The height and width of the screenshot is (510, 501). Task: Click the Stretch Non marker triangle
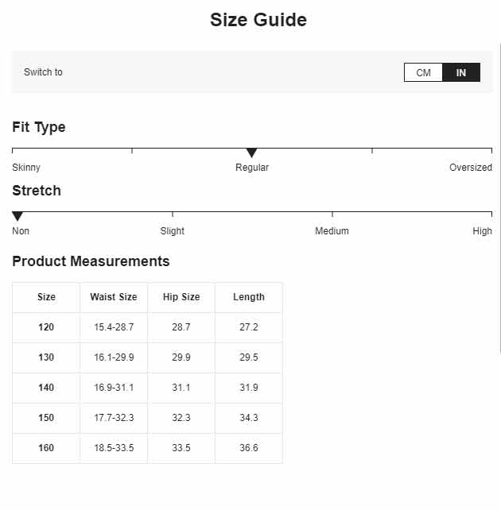tap(17, 216)
